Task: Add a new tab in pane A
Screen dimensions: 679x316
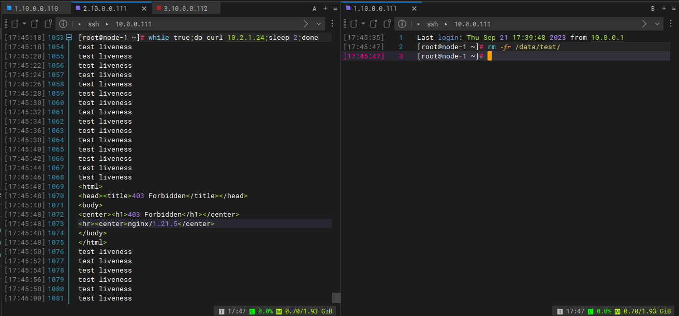Action: point(326,8)
